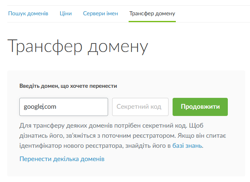Open the базі знань link

(x=187, y=145)
